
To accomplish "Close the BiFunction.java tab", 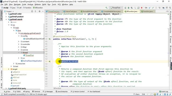I will coord(139,11).
